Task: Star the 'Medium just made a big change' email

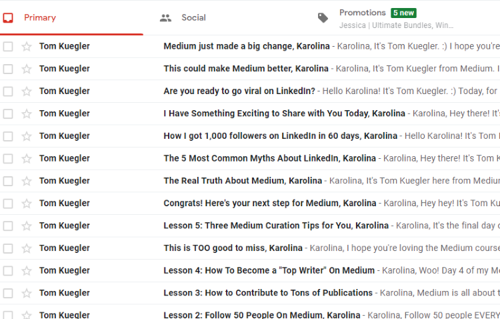Action: click(27, 47)
